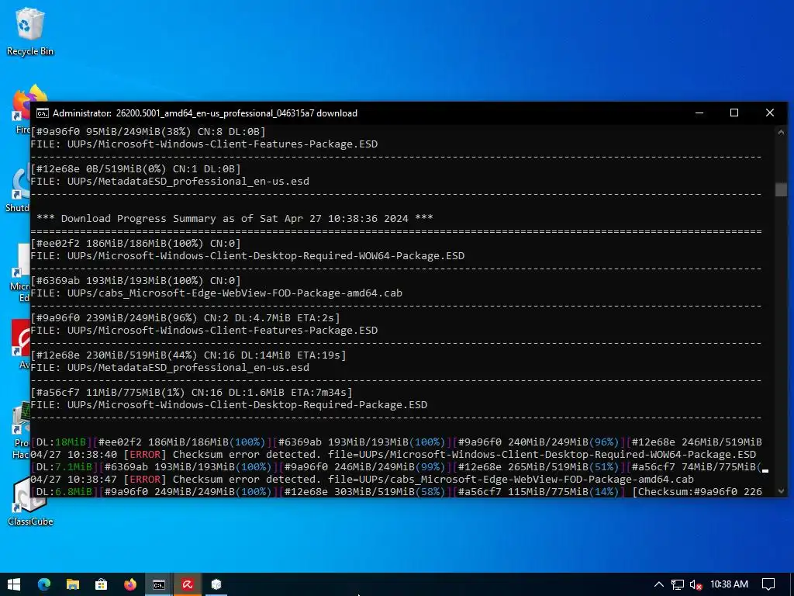Open the white cube taskbar app

point(216,584)
